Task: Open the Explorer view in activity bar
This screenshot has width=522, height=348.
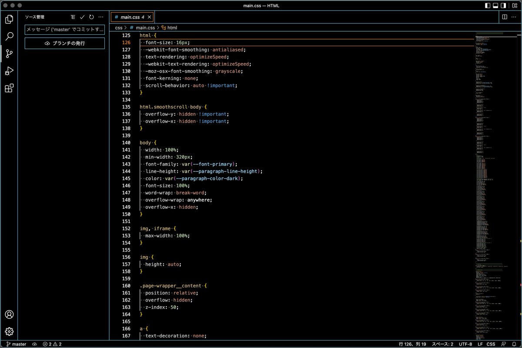Action: pos(9,19)
